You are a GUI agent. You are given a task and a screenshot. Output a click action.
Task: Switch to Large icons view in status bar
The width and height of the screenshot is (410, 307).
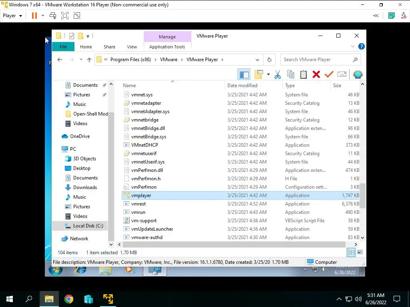[360, 252]
